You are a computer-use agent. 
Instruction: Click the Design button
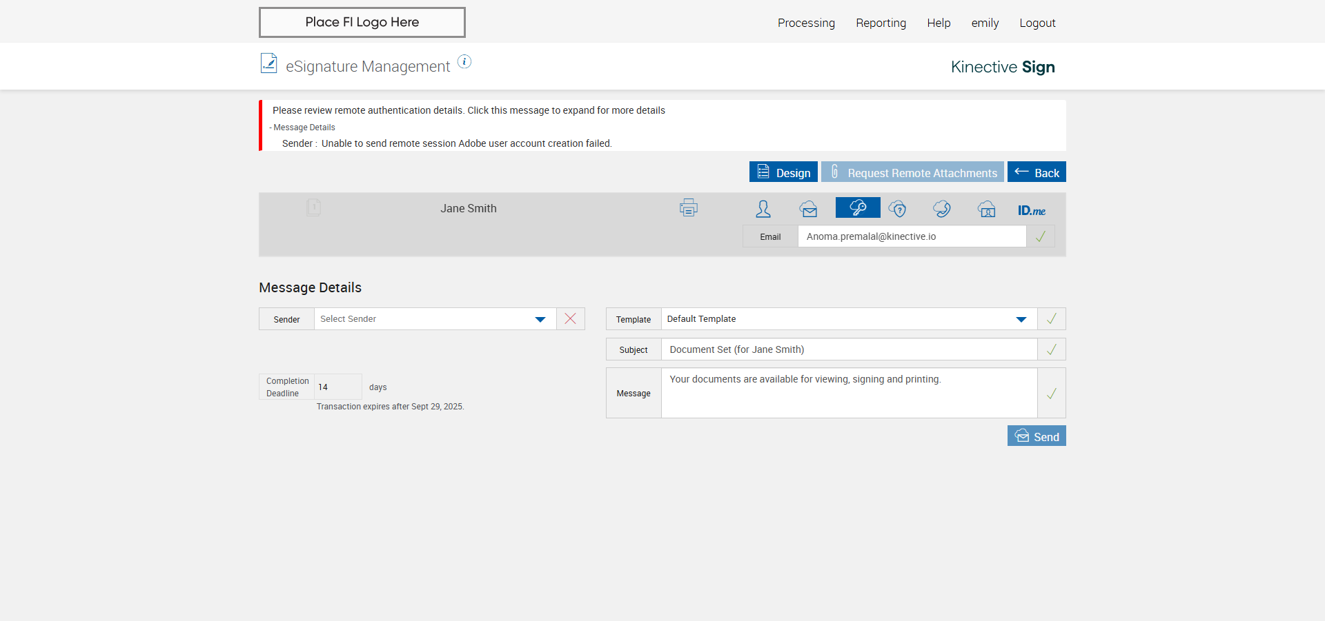pyautogui.click(x=783, y=172)
